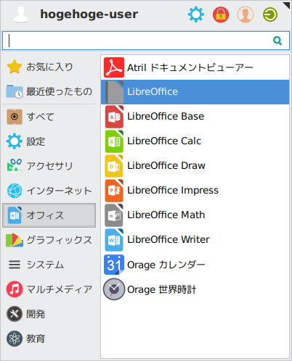Screen dimensions: 292x361
Task: Click the orange switch user icon
Action: pyautogui.click(x=246, y=14)
